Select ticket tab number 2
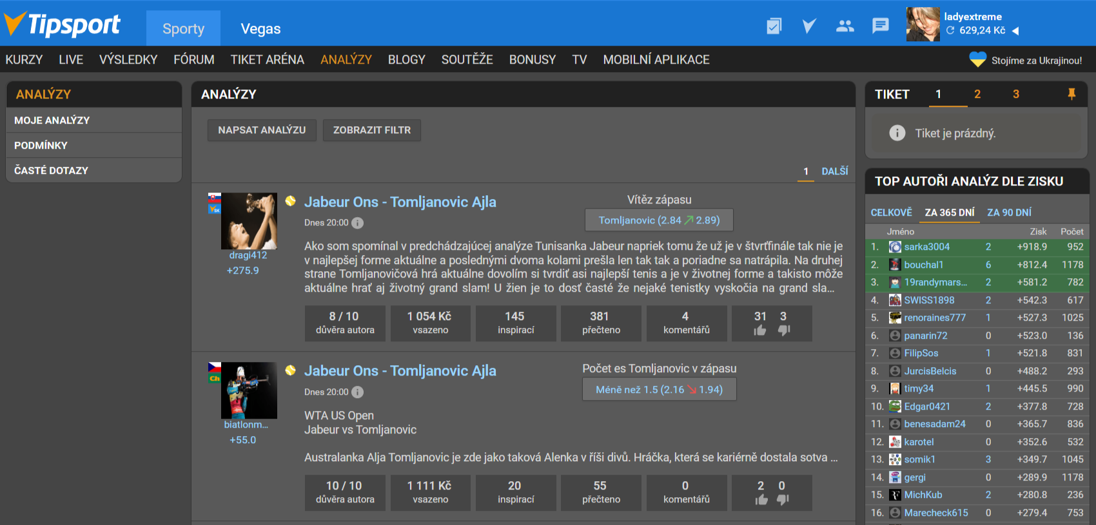 tap(977, 94)
